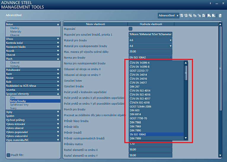Select Výztuhy under Plech
The height and width of the screenshot is (162, 227).
click(15, 66)
